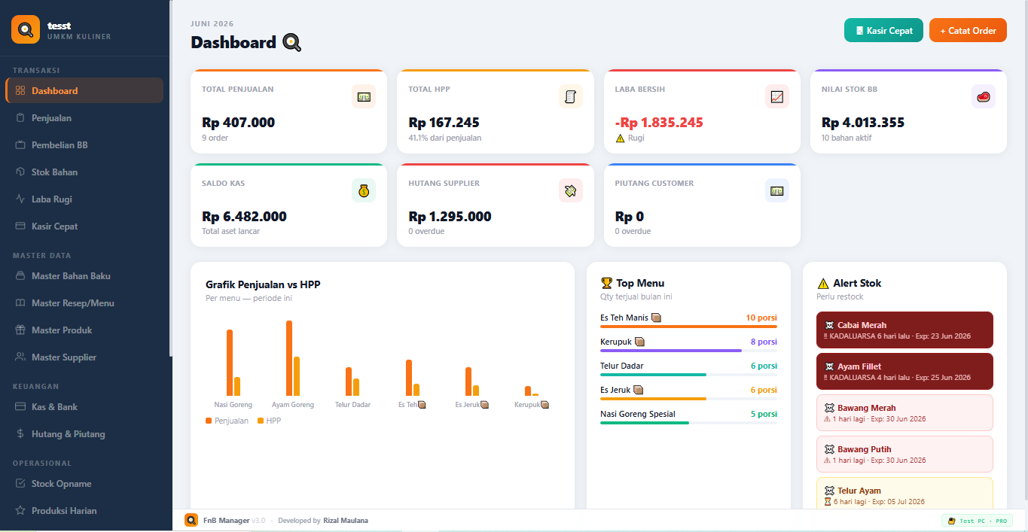Click the 41.1% dari penjualan text
This screenshot has width=1028, height=532.
[x=445, y=138]
